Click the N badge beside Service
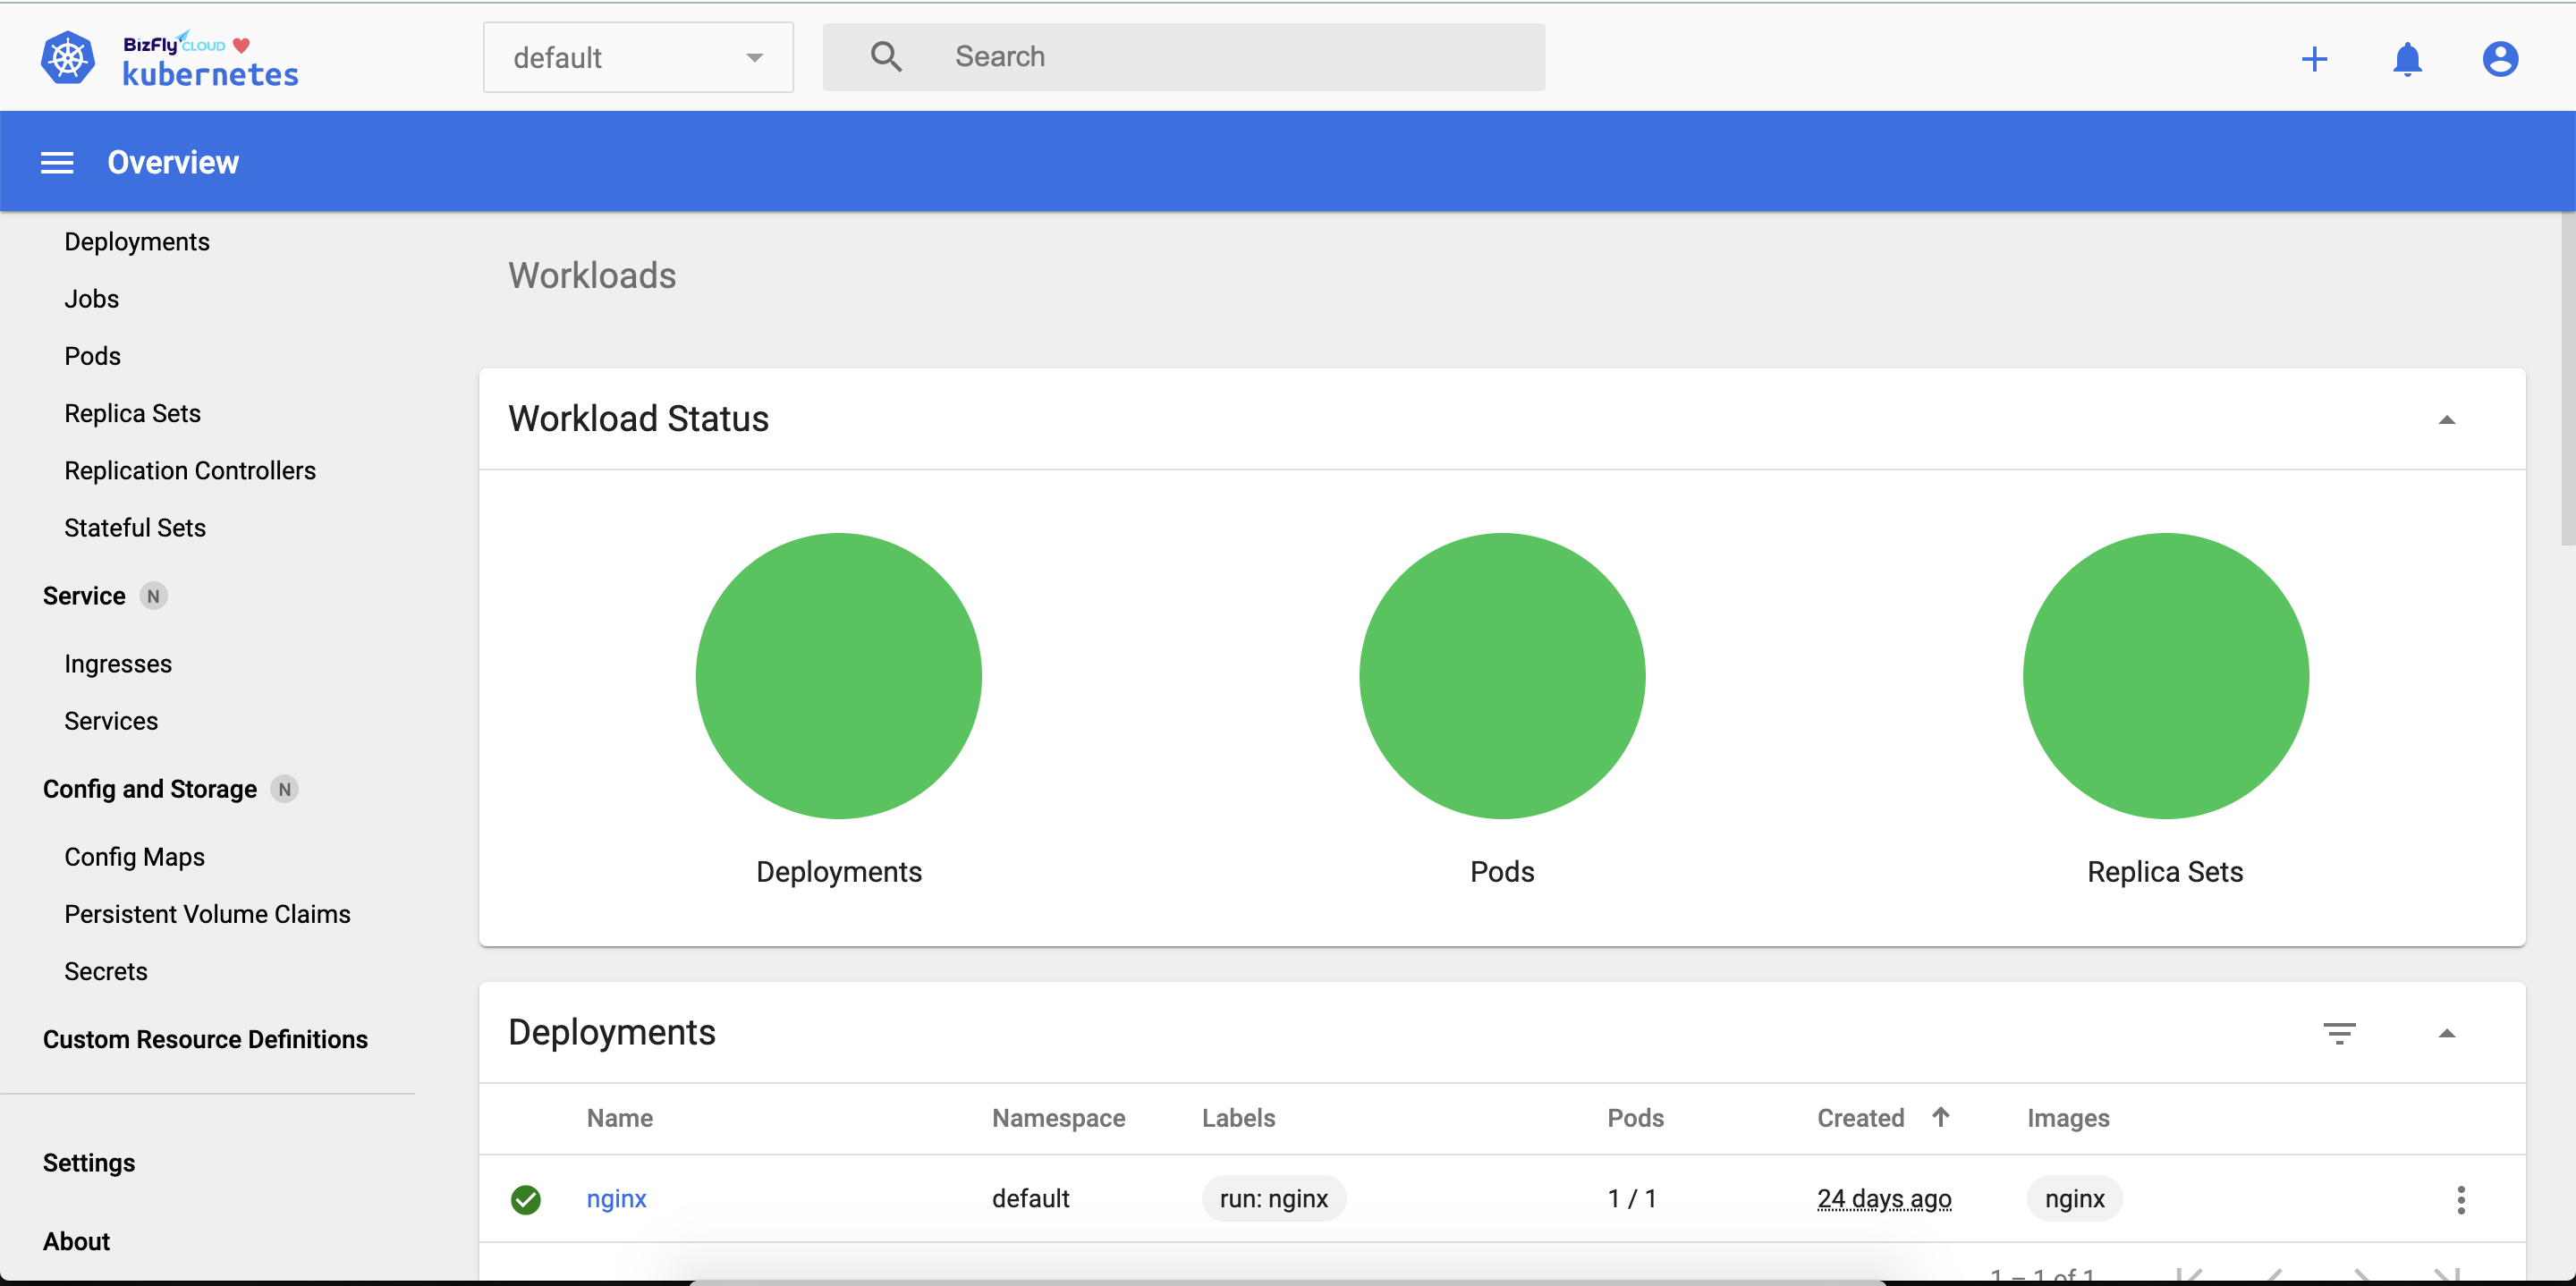The image size is (2576, 1286). (x=153, y=596)
